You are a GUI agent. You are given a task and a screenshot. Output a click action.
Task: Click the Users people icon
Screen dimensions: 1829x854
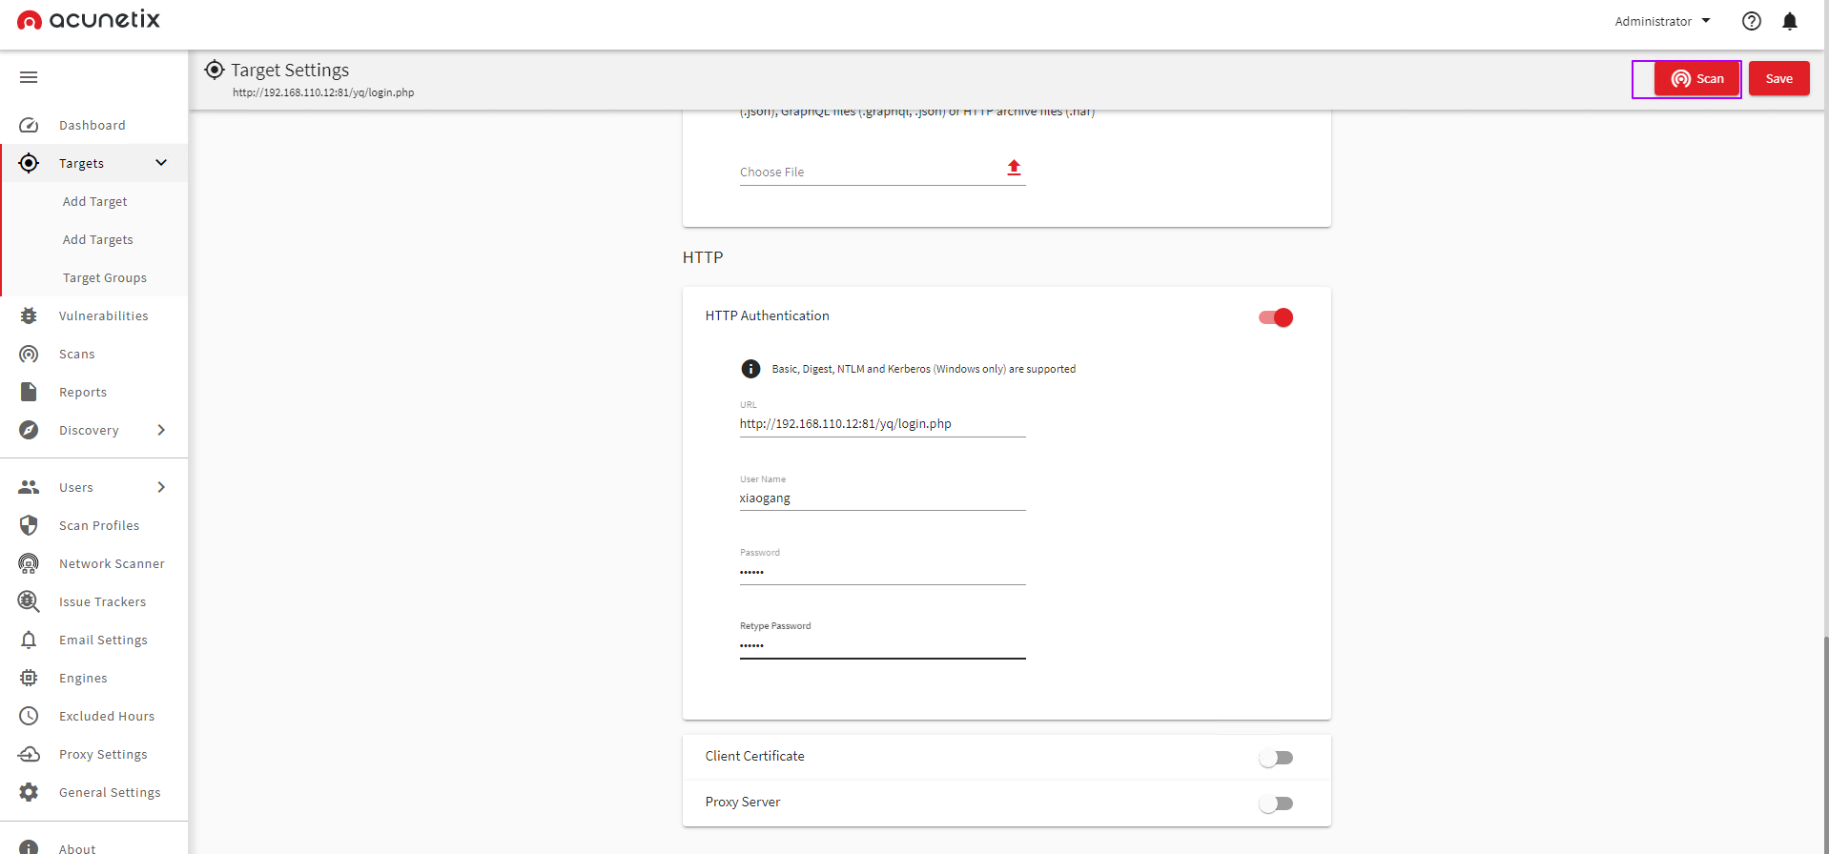(x=29, y=487)
